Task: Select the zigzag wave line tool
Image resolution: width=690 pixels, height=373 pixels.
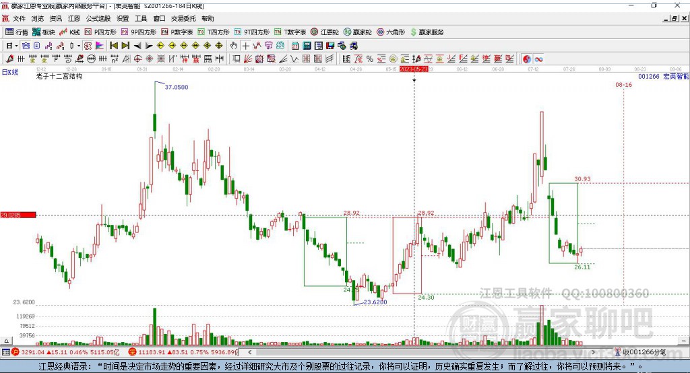Action: coord(294,59)
